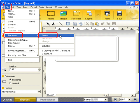This screenshot has height=103, width=140.
Task: Switch to Snap mode button
Action: (8, 100)
